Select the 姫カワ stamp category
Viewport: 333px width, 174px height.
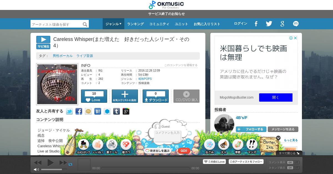pyautogui.click(x=126, y=146)
